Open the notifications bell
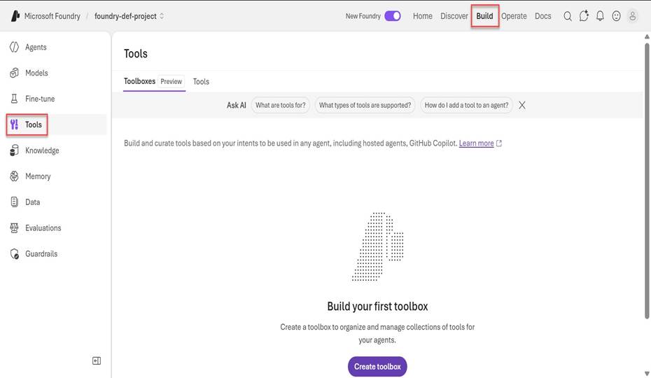This screenshot has height=378, width=651. [600, 16]
